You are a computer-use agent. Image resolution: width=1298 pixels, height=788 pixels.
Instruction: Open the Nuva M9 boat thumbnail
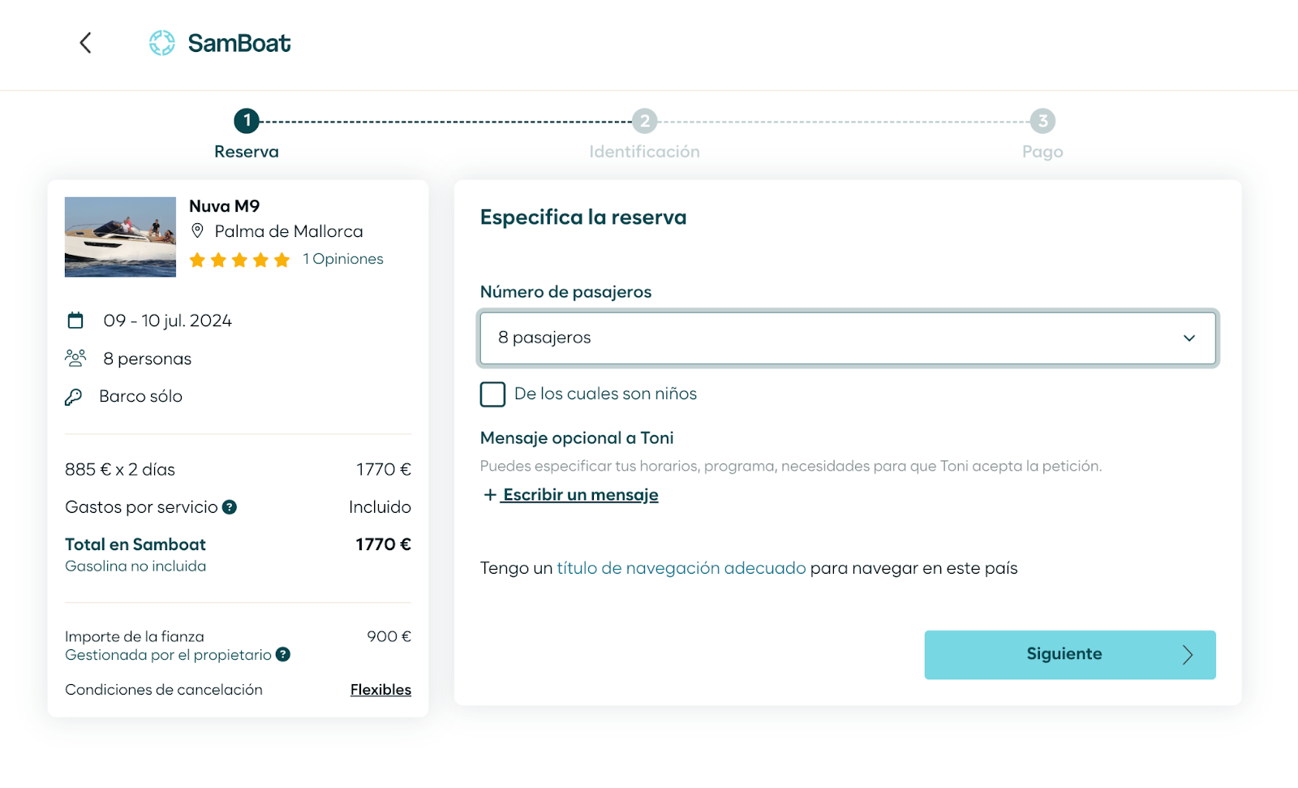[120, 237]
